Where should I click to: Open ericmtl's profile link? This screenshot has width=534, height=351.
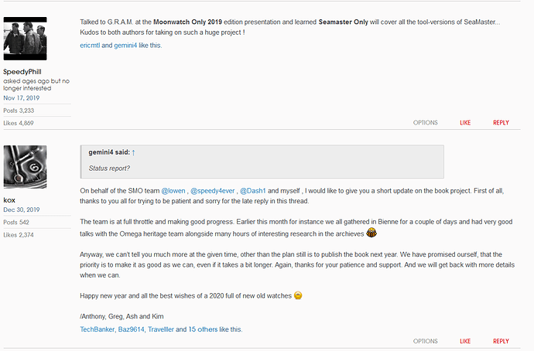tap(90, 46)
